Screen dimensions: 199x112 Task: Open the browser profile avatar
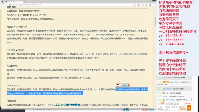click(x=150, y=5)
